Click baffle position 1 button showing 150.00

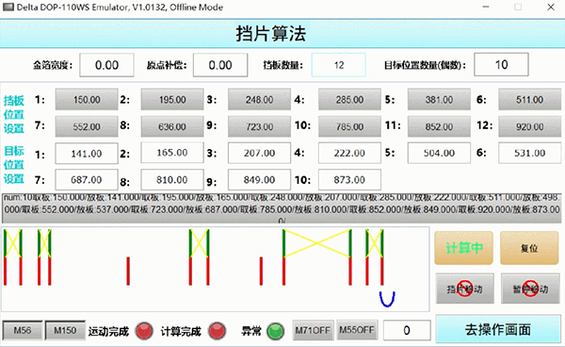tap(87, 99)
